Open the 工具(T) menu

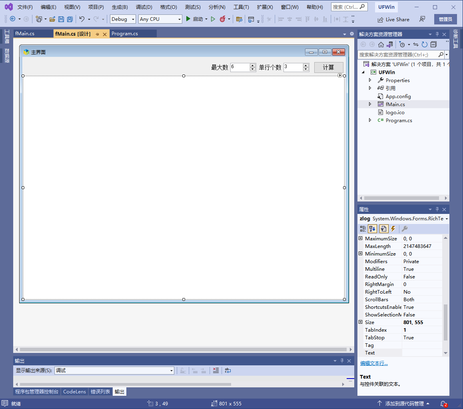point(241,7)
